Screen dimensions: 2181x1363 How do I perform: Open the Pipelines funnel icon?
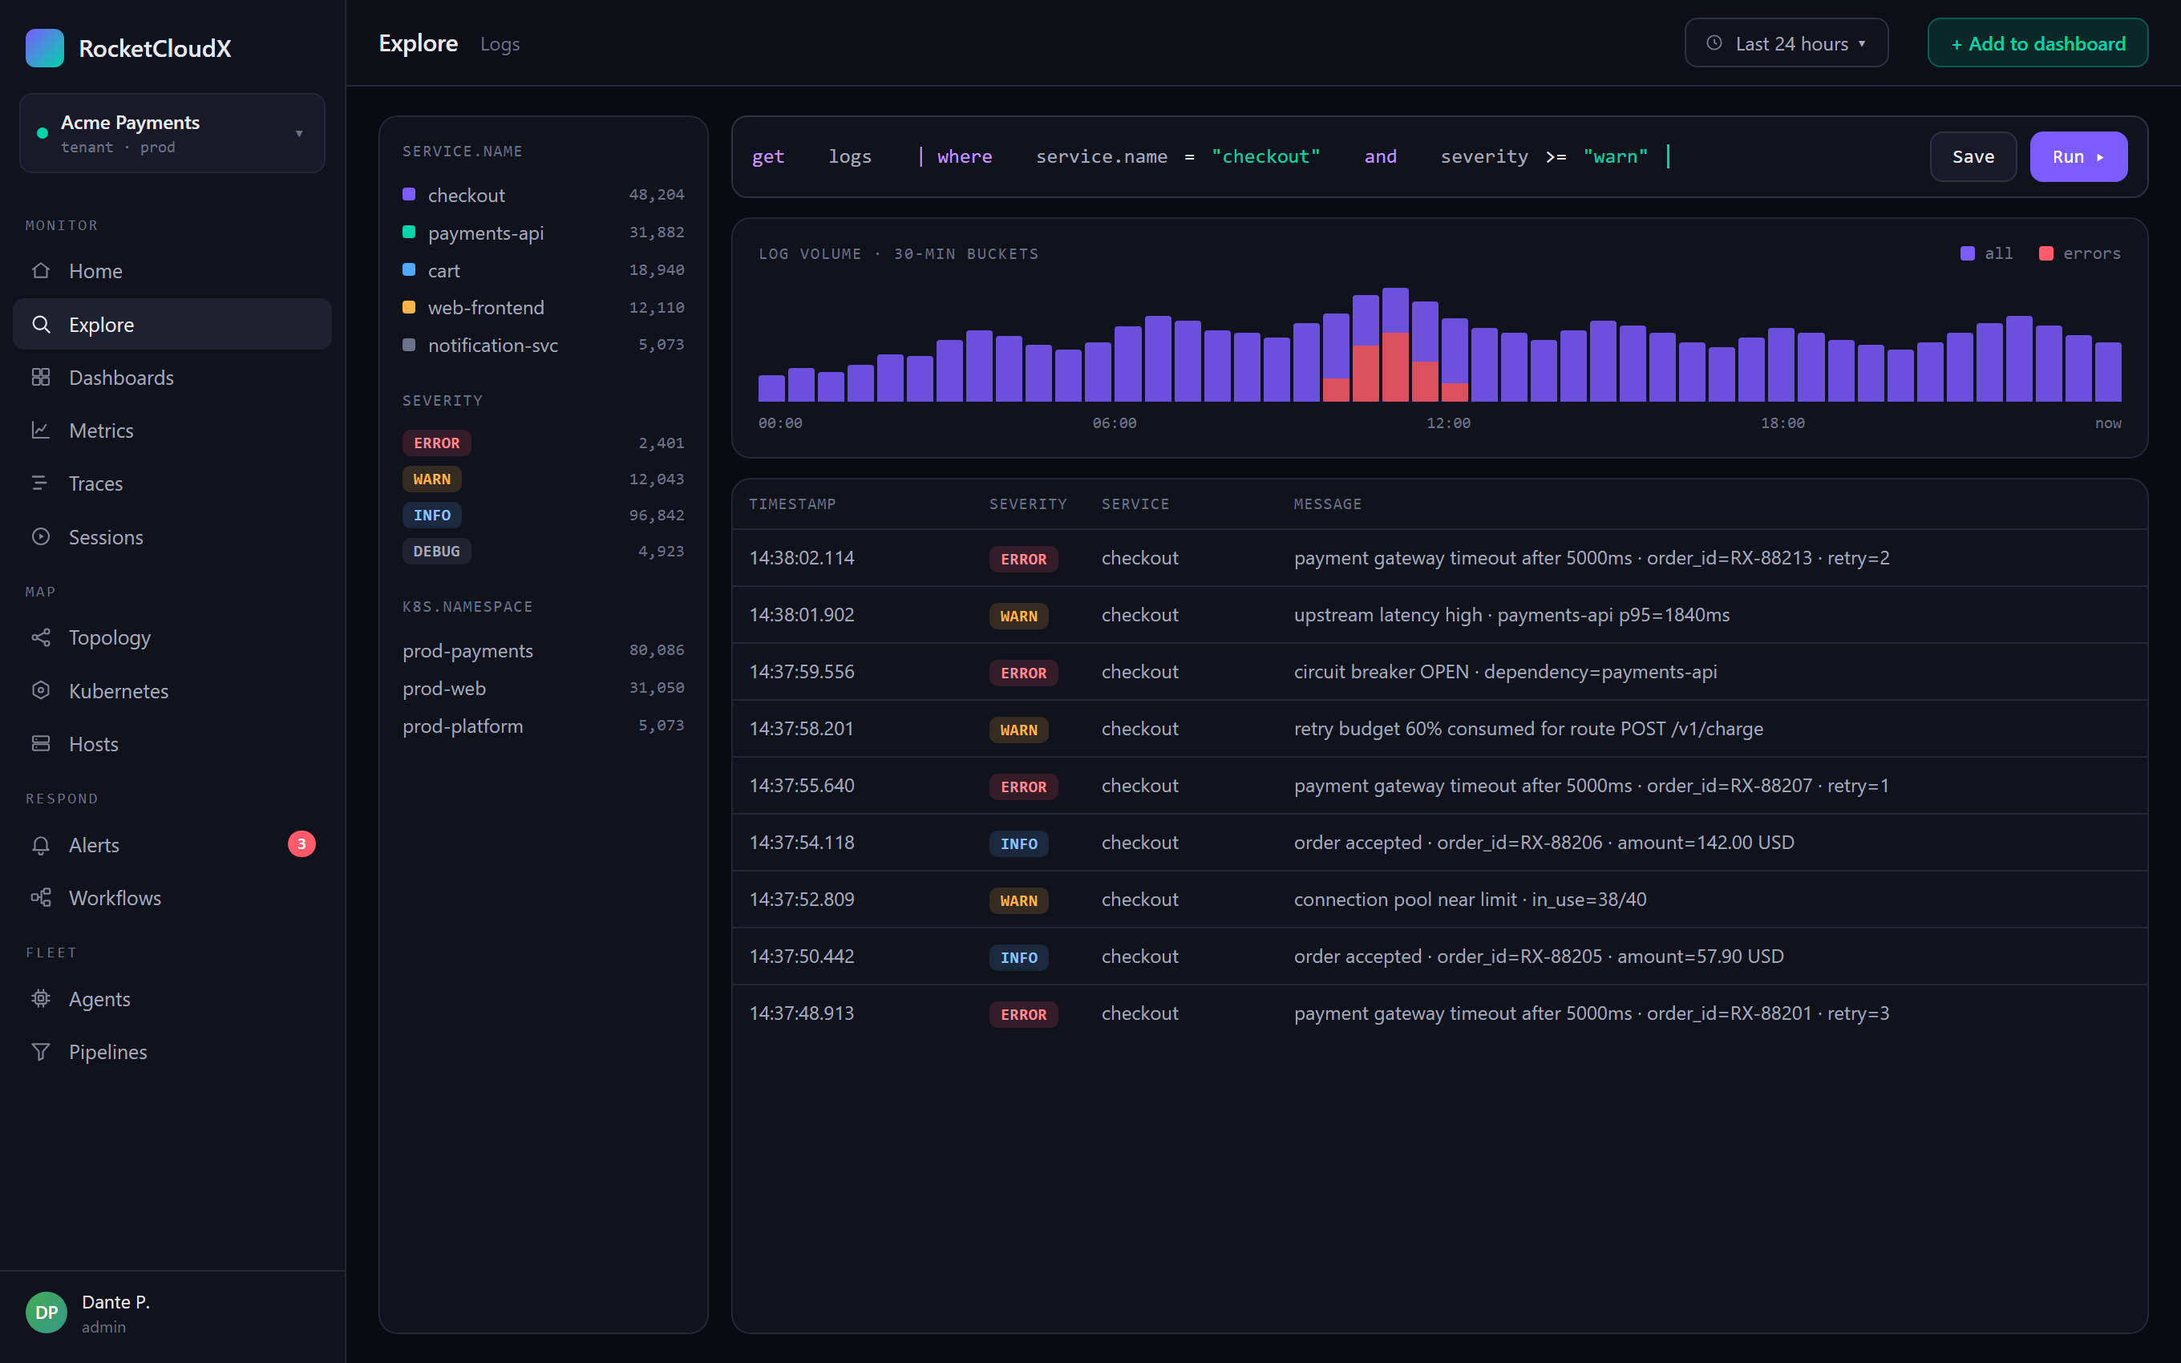(x=41, y=1051)
